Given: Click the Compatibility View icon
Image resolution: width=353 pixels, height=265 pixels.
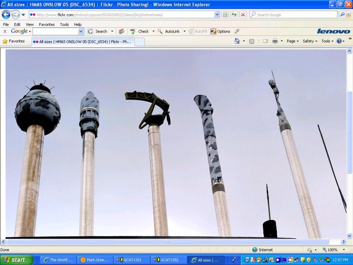Looking at the screenshot, I should click(225, 15).
